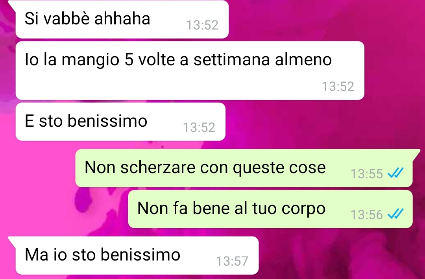Select the "Non scherzare con queste cose" message
Image resolution: width=425 pixels, height=279 pixels.
(x=244, y=168)
